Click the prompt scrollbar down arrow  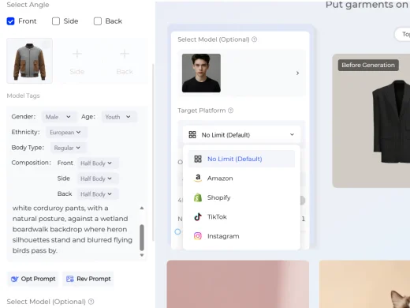142,255
